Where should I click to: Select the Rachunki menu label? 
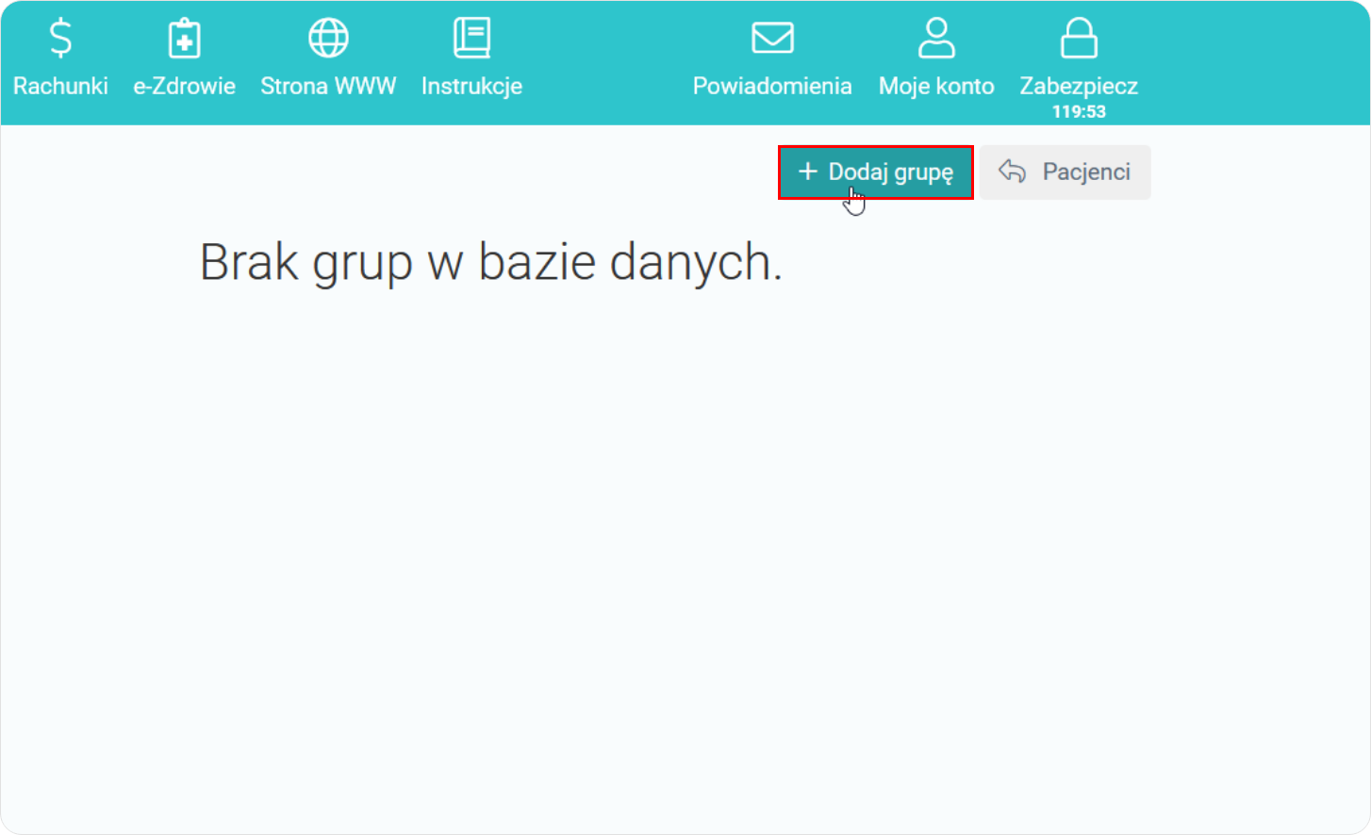[x=60, y=86]
